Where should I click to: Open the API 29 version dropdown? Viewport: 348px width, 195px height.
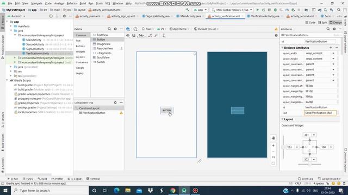click(x=162, y=29)
